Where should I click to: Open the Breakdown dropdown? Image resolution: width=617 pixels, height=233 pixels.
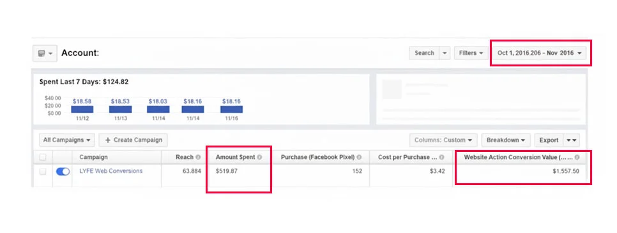(x=506, y=140)
